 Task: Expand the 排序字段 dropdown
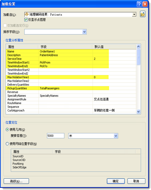84,32
